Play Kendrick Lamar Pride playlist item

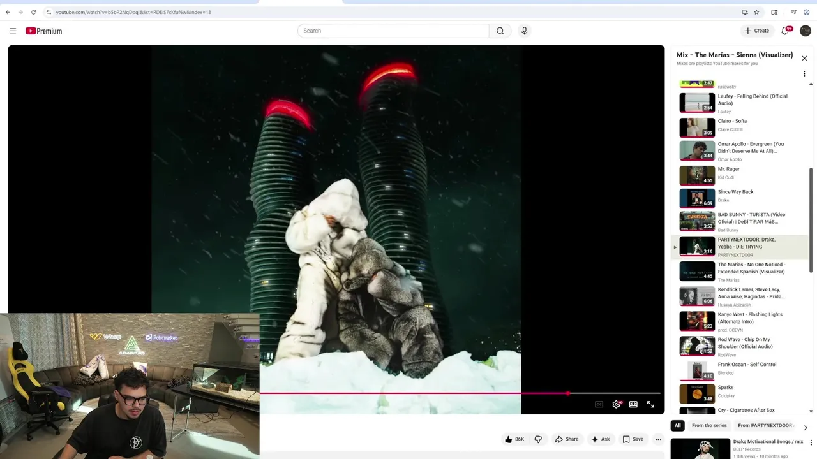click(x=740, y=296)
